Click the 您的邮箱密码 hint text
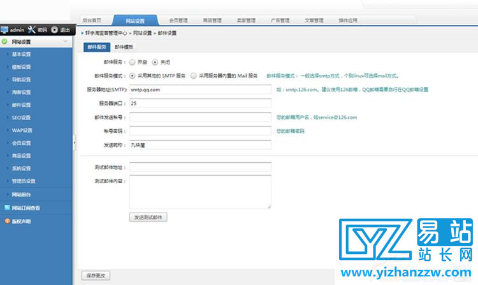The image size is (478, 285). (x=290, y=131)
